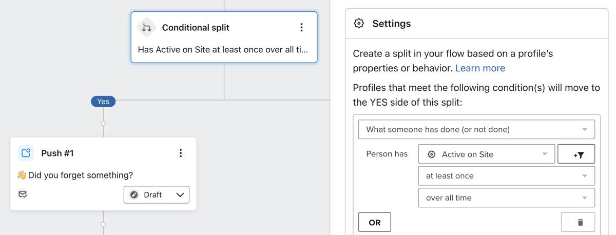
Task: Click the Yes branch label
Action: [x=103, y=102]
